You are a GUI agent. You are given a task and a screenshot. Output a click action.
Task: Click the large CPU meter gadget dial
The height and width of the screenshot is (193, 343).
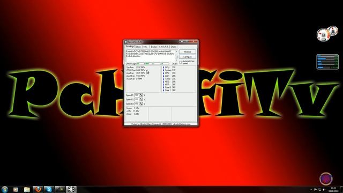tap(323, 35)
